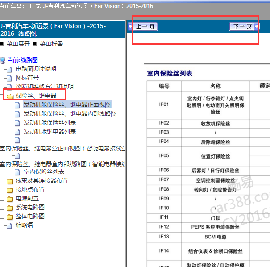
Task: Click the 名称 column header
Action: click(216, 86)
